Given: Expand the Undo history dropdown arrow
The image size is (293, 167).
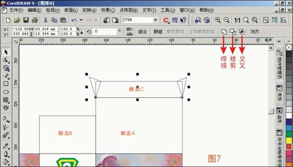Looking at the screenshot, I should (x=80, y=20).
